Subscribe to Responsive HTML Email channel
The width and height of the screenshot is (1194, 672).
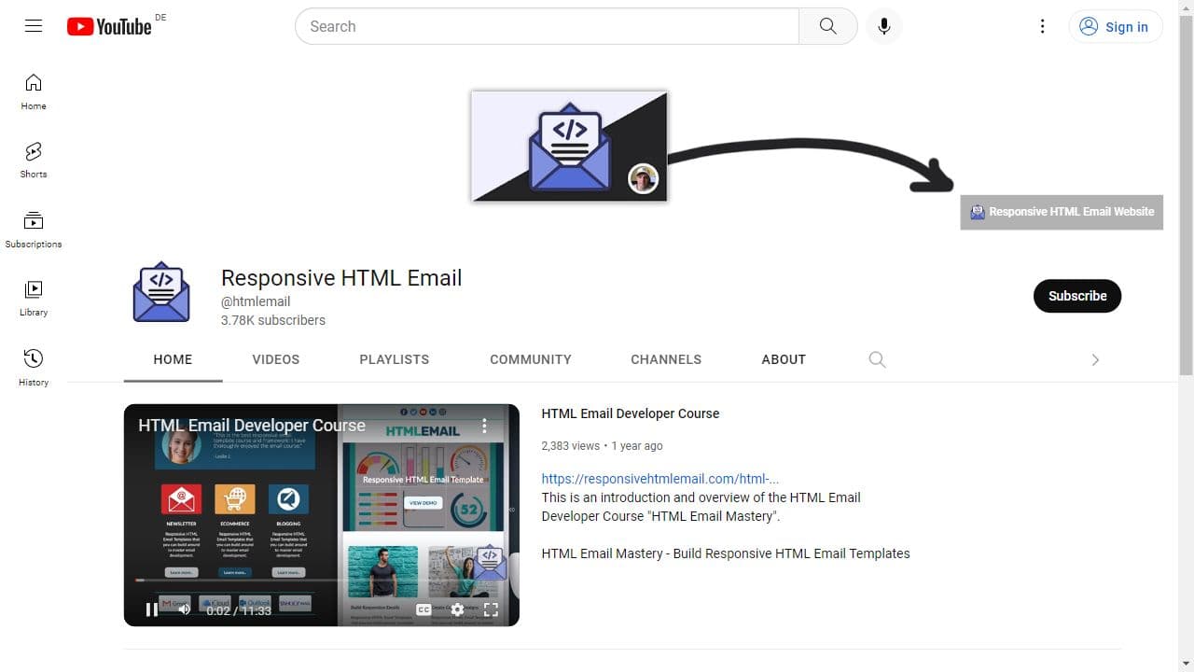(x=1077, y=296)
